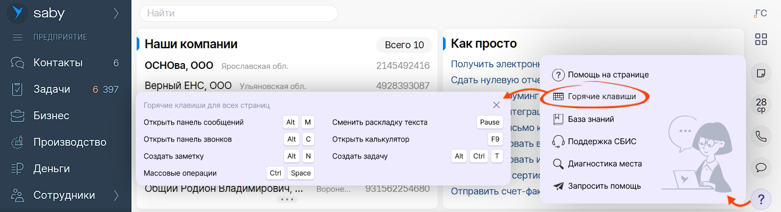Click the question mark help icon
The height and width of the screenshot is (212, 781).
761,199
